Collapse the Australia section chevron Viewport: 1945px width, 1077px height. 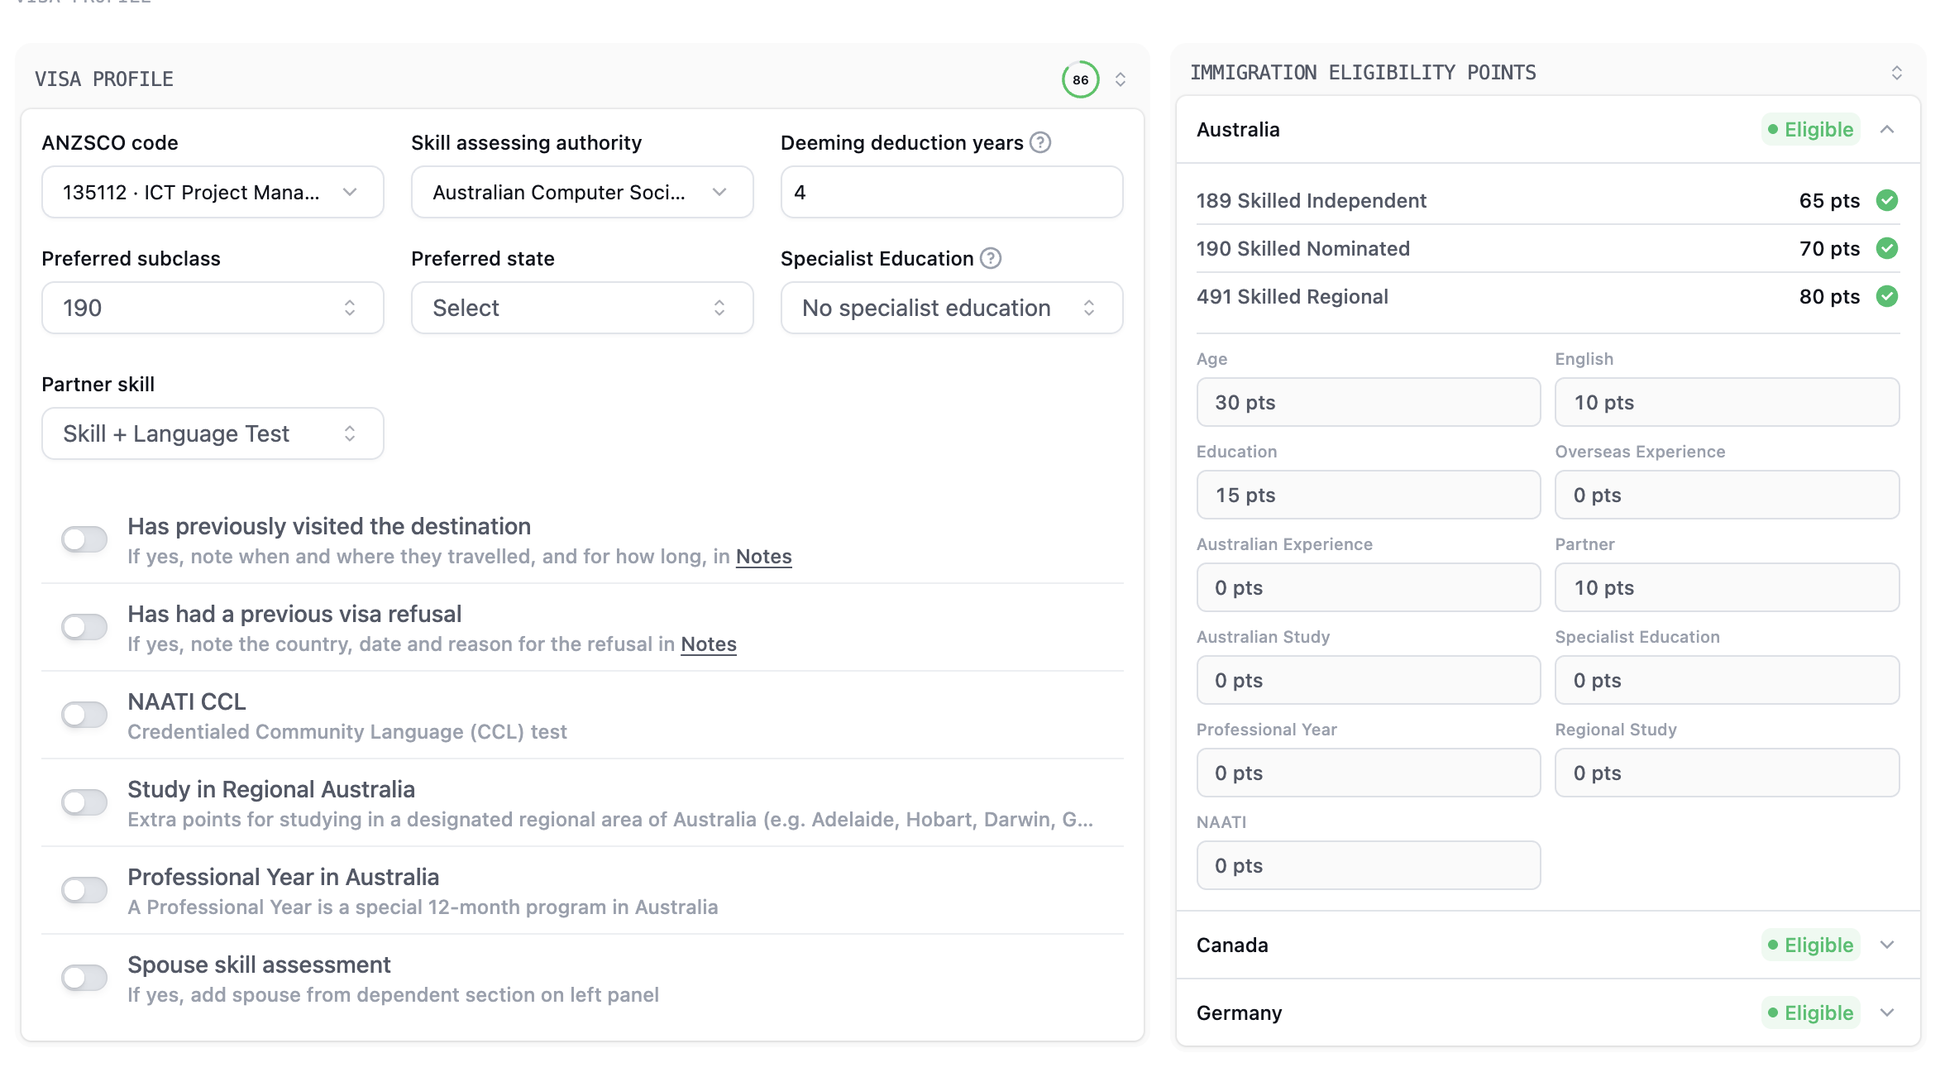[1887, 129]
